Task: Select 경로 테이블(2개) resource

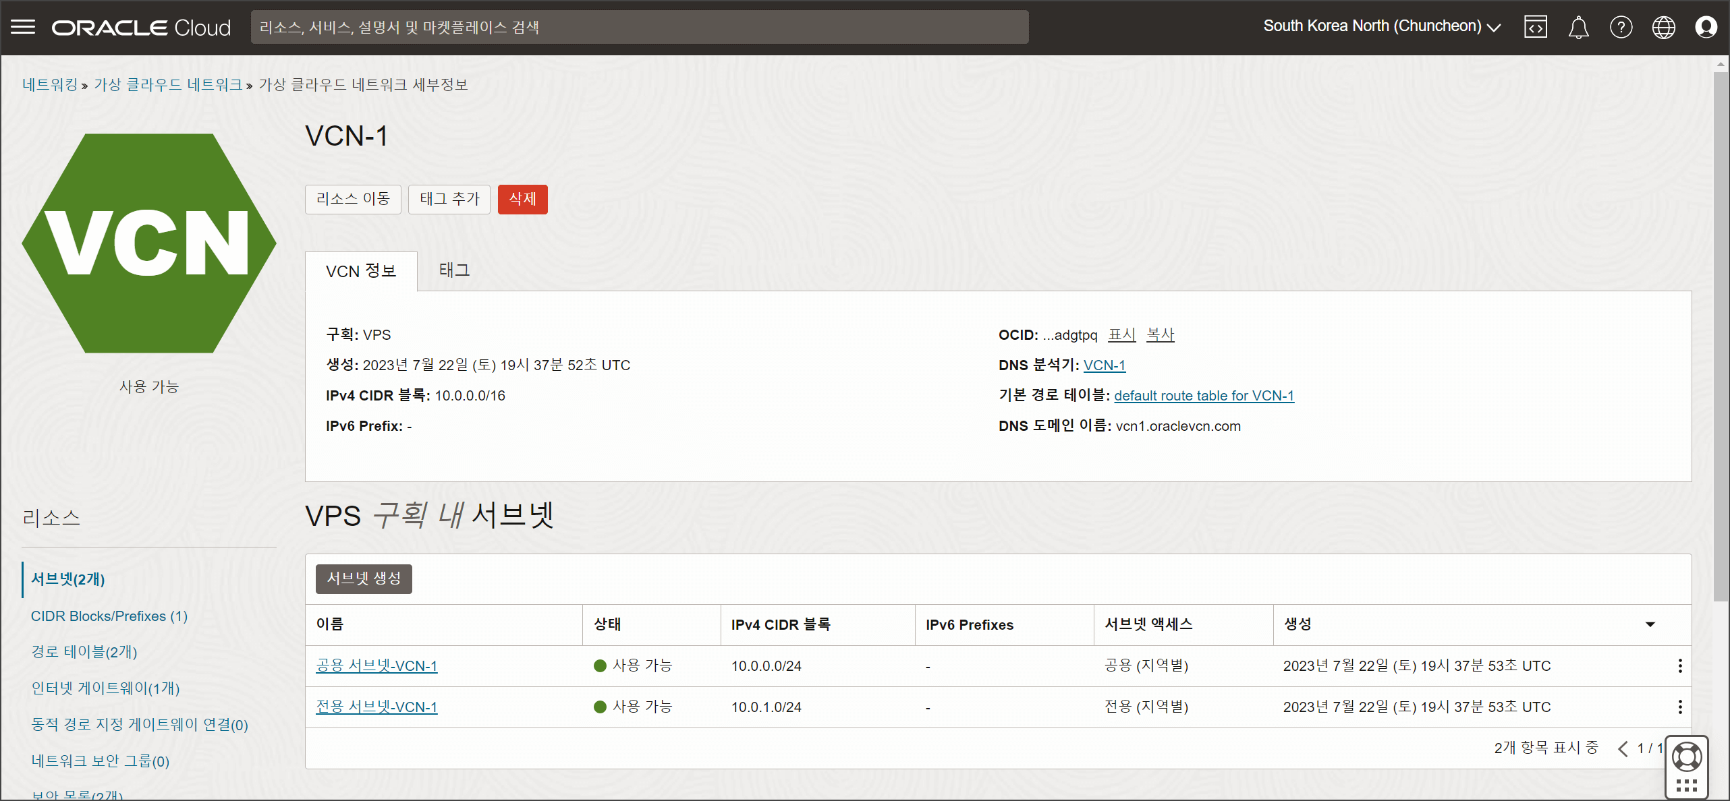Action: coord(84,652)
